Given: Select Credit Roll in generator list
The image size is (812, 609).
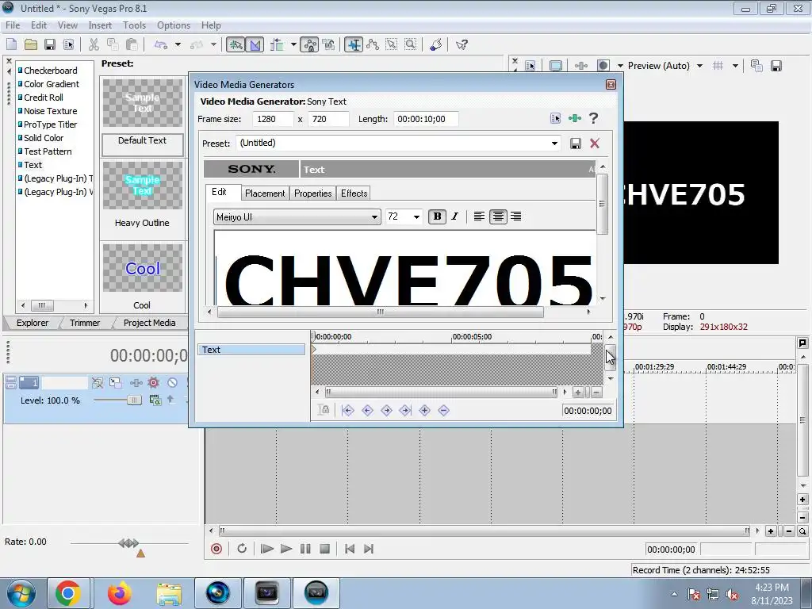Looking at the screenshot, I should pos(43,98).
